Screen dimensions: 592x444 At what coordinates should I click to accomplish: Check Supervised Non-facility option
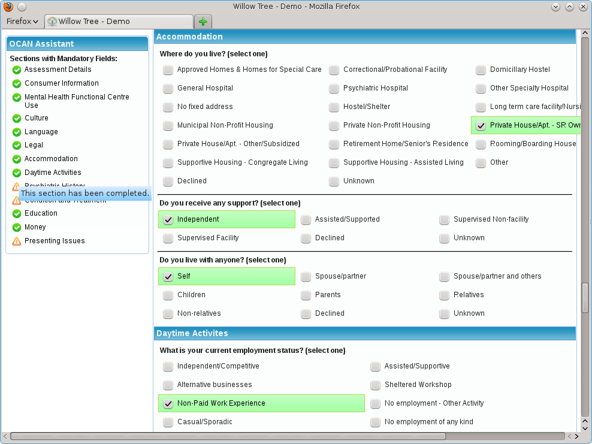(445, 219)
